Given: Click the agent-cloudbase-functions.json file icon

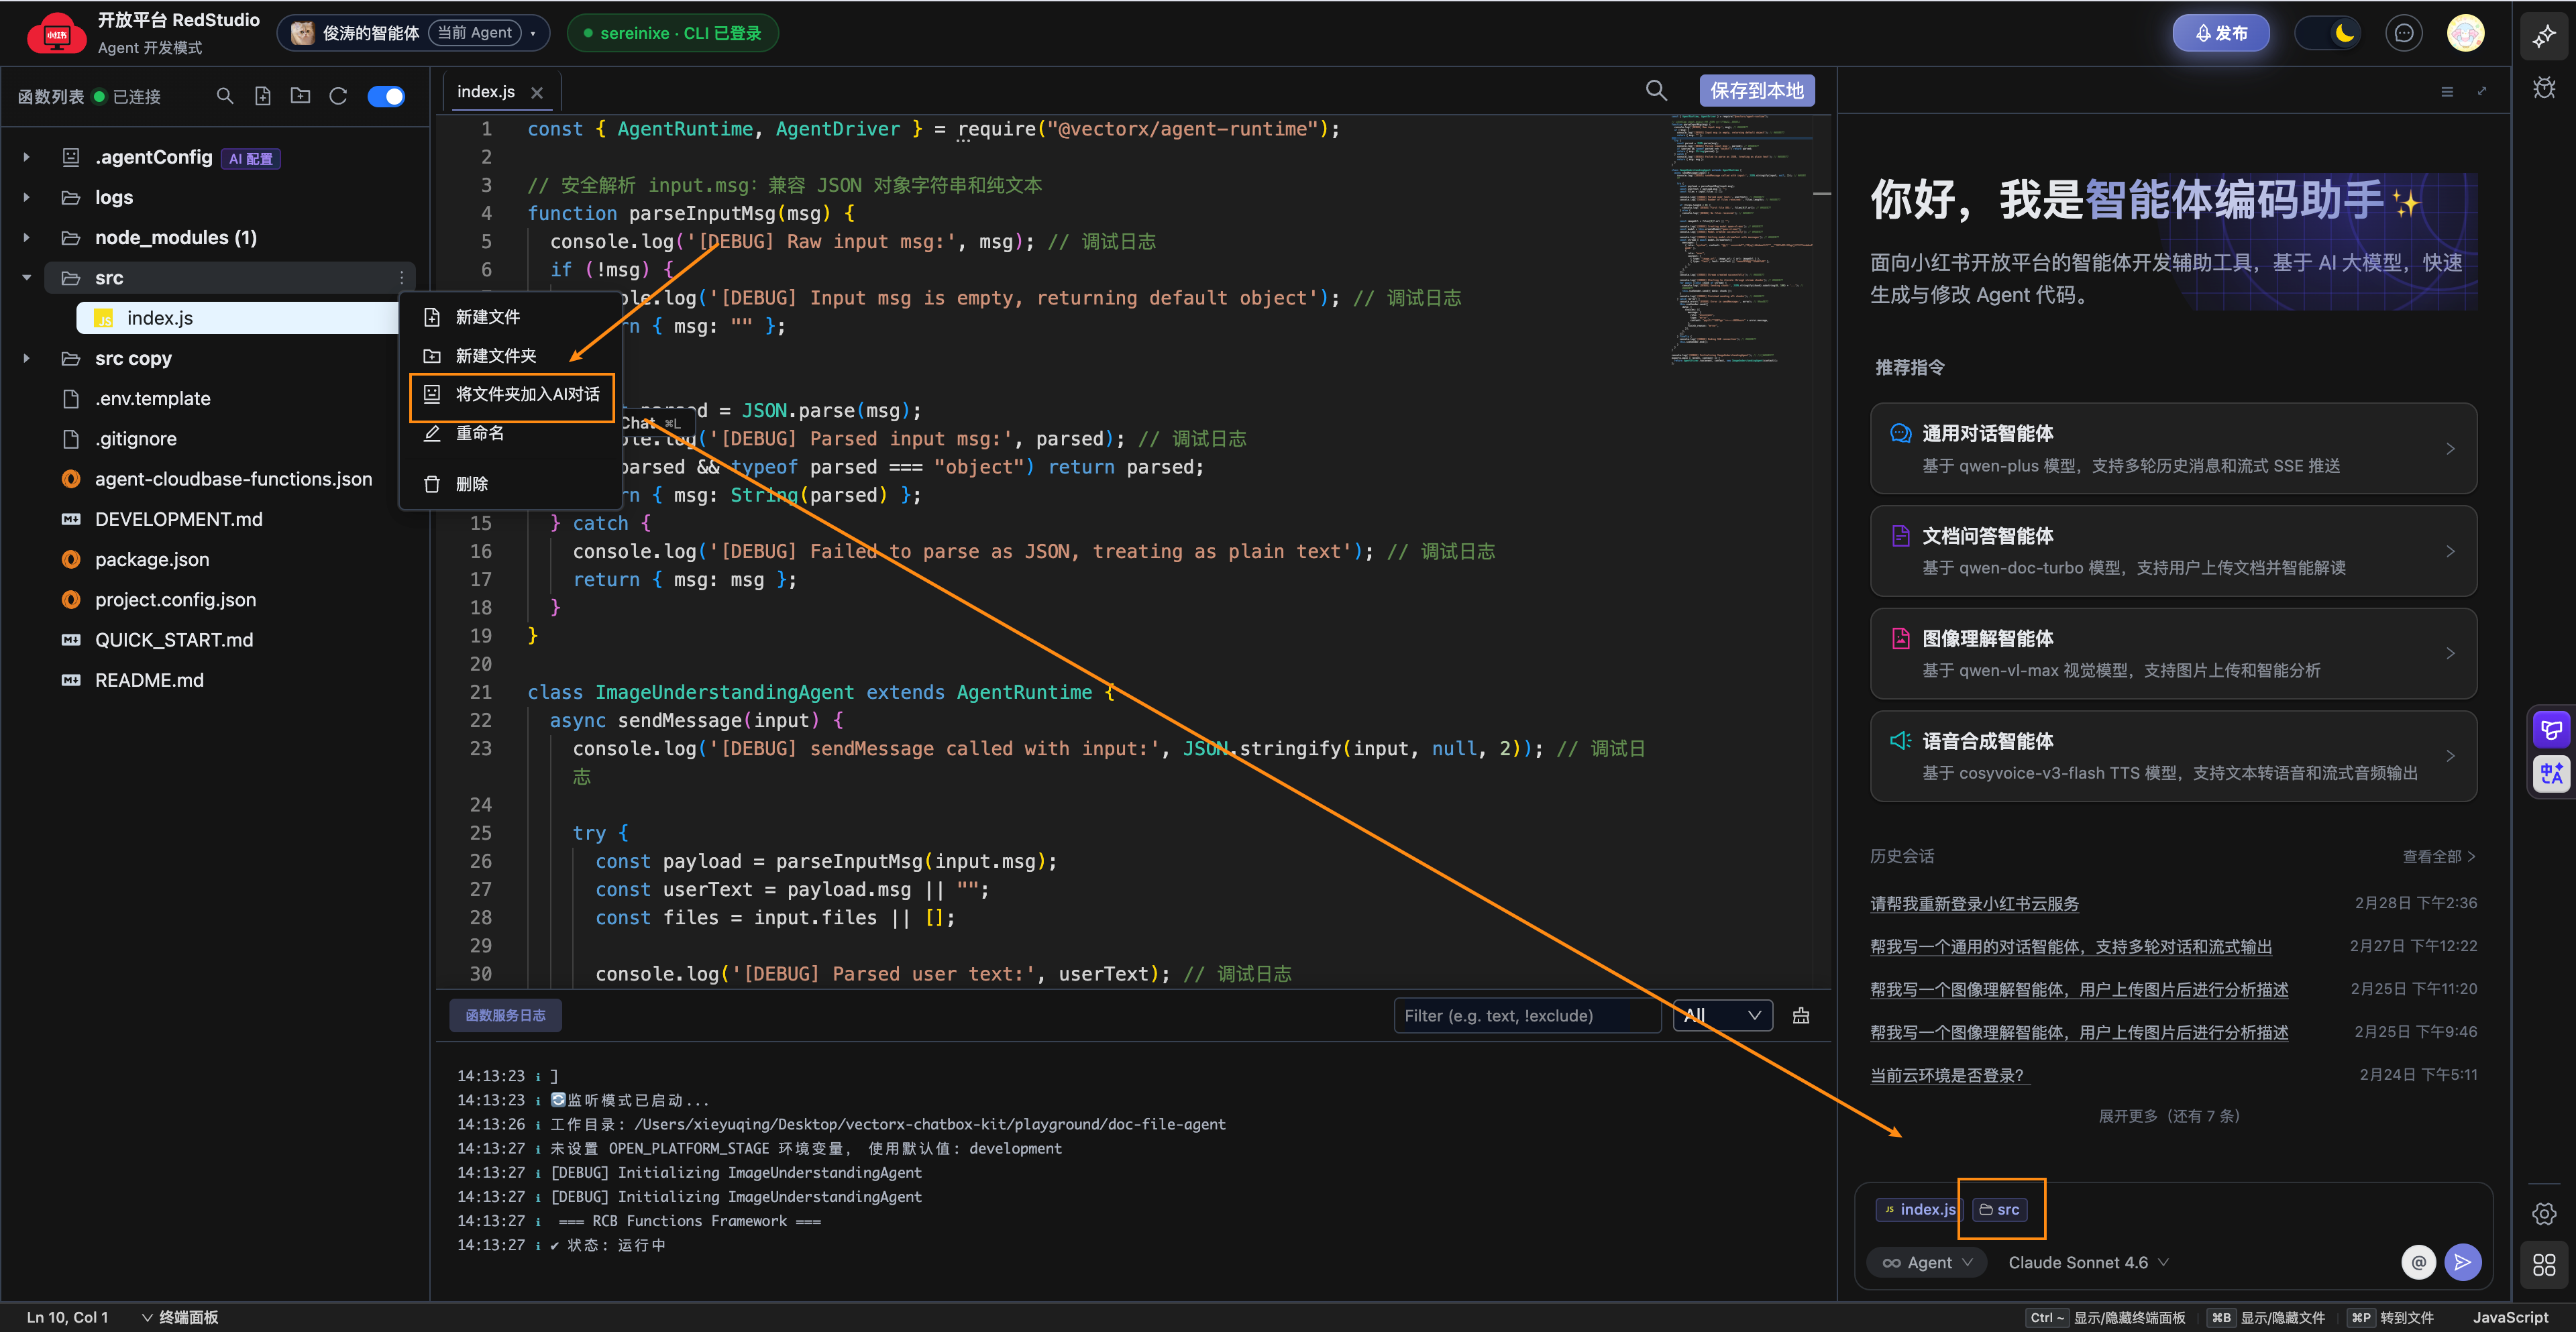Looking at the screenshot, I should click(x=71, y=479).
